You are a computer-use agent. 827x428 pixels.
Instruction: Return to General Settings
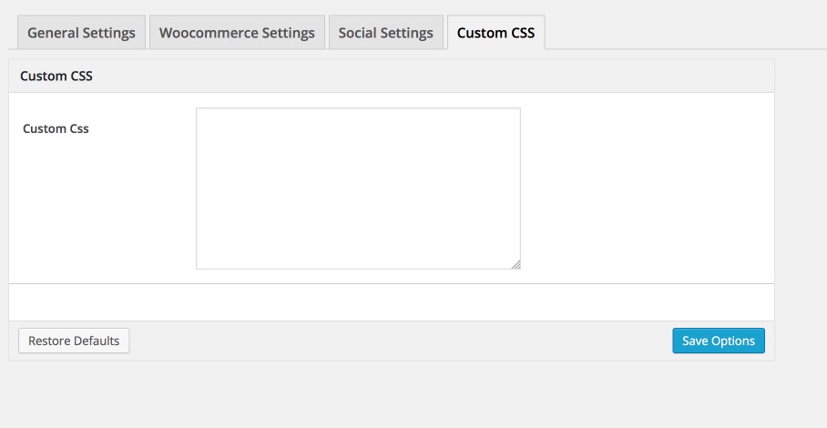point(81,33)
